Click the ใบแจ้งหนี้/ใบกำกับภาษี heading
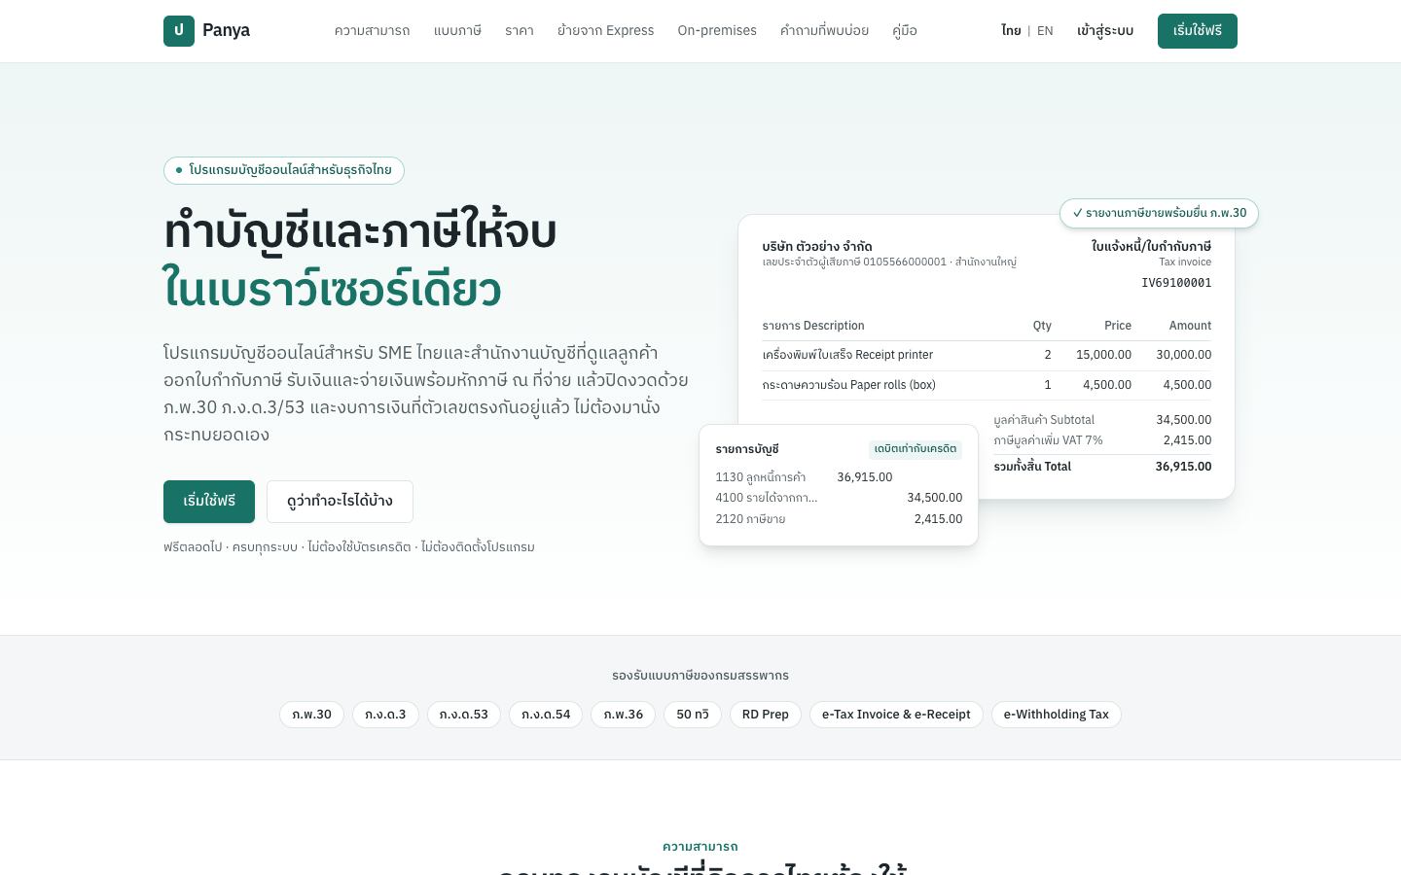This screenshot has height=875, width=1401. (1151, 247)
